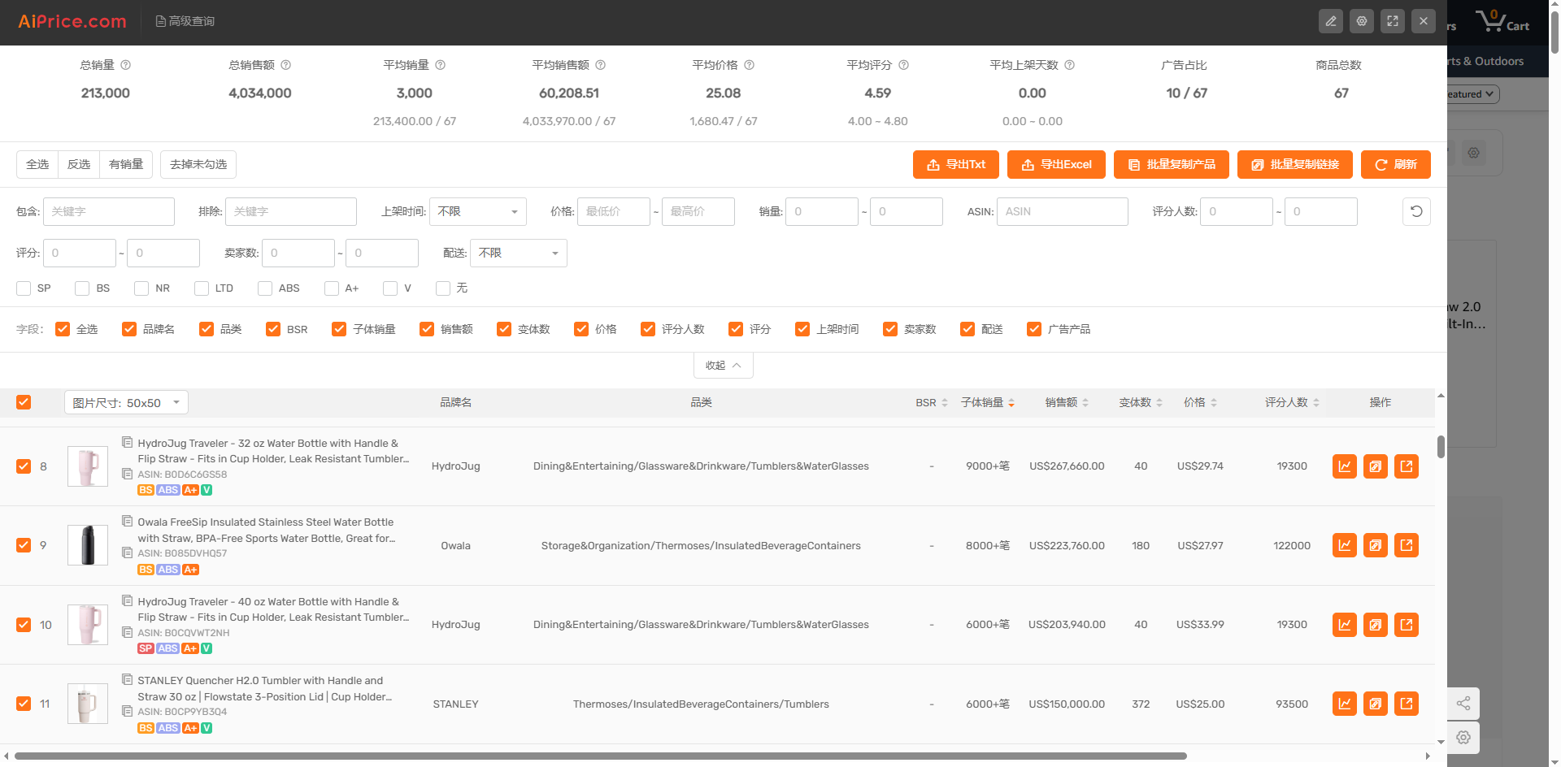The image size is (1561, 767).
Task: Click the ASIN input field
Action: pyautogui.click(x=1063, y=211)
